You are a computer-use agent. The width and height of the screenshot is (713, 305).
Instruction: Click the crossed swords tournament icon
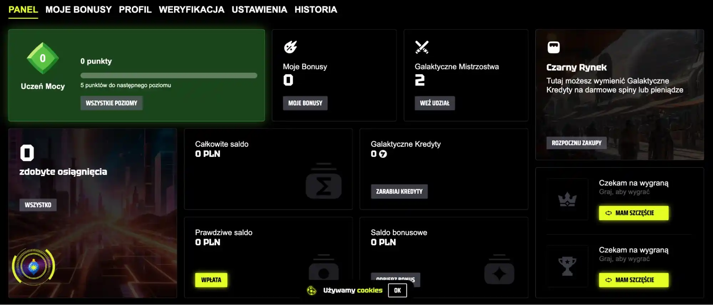pos(422,47)
